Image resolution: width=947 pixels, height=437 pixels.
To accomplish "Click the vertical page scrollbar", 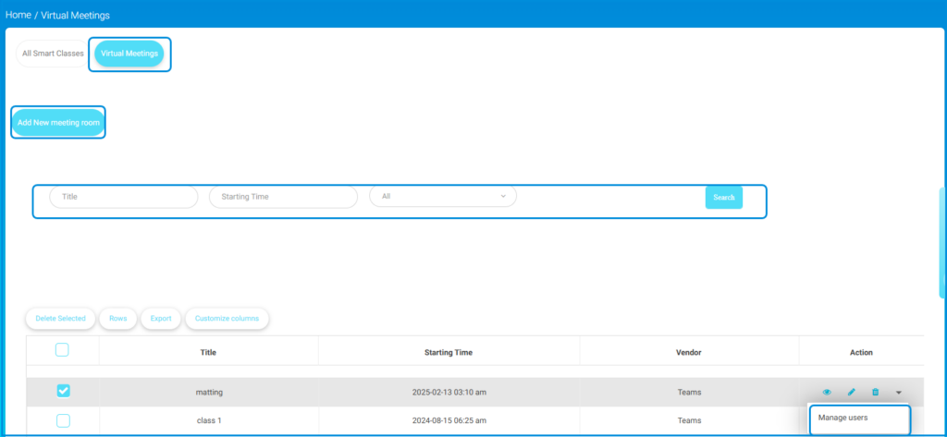I will pyautogui.click(x=942, y=243).
